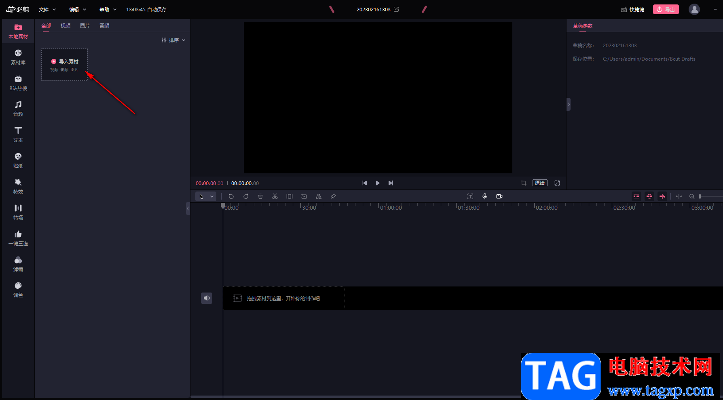Click the freeze-frame icon beside the scissors
The width and height of the screenshot is (723, 400).
click(x=290, y=196)
